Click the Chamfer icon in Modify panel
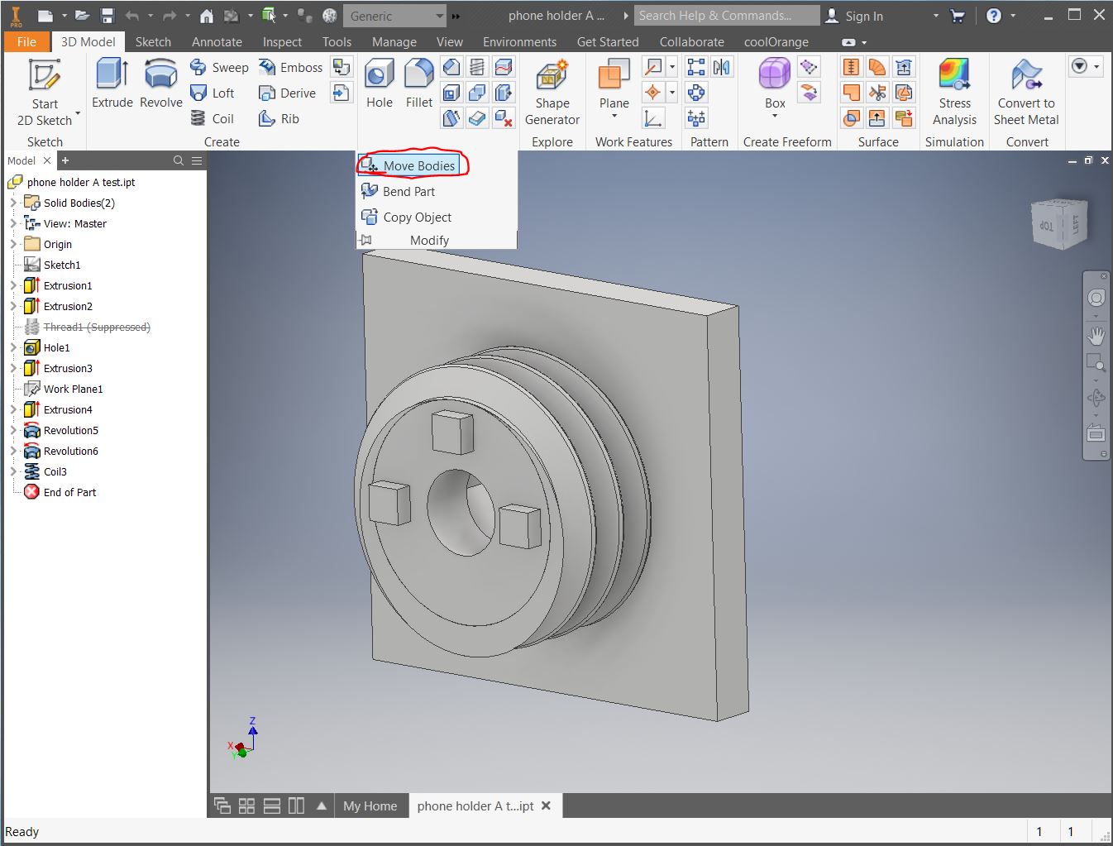 point(451,67)
